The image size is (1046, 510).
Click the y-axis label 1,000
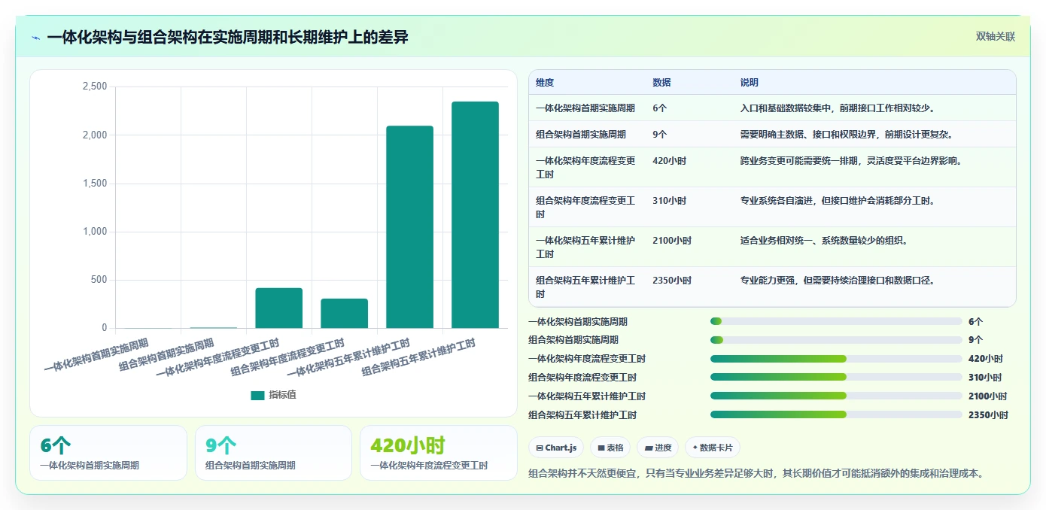click(x=94, y=232)
